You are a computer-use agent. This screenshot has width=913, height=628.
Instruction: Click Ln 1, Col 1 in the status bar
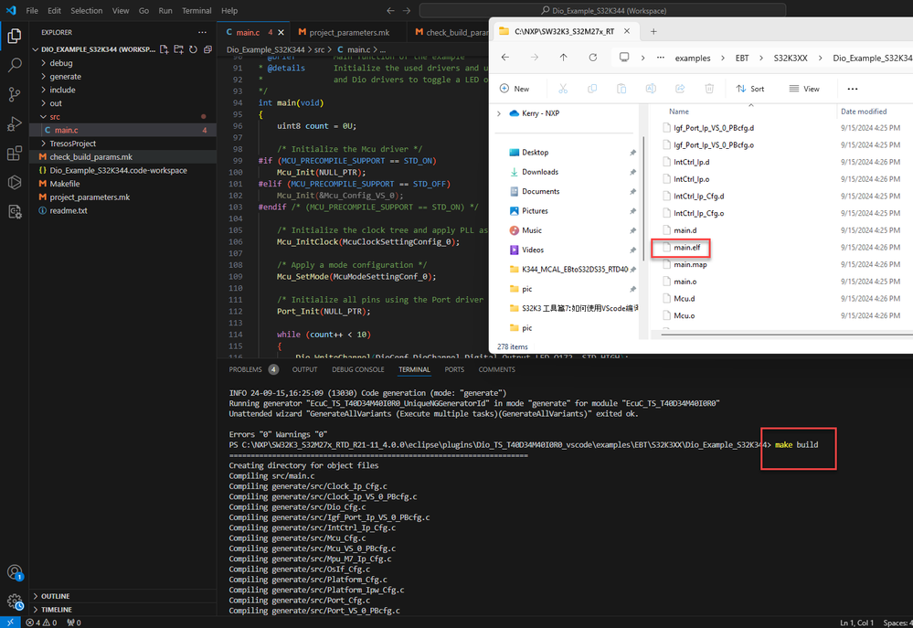[856, 623]
